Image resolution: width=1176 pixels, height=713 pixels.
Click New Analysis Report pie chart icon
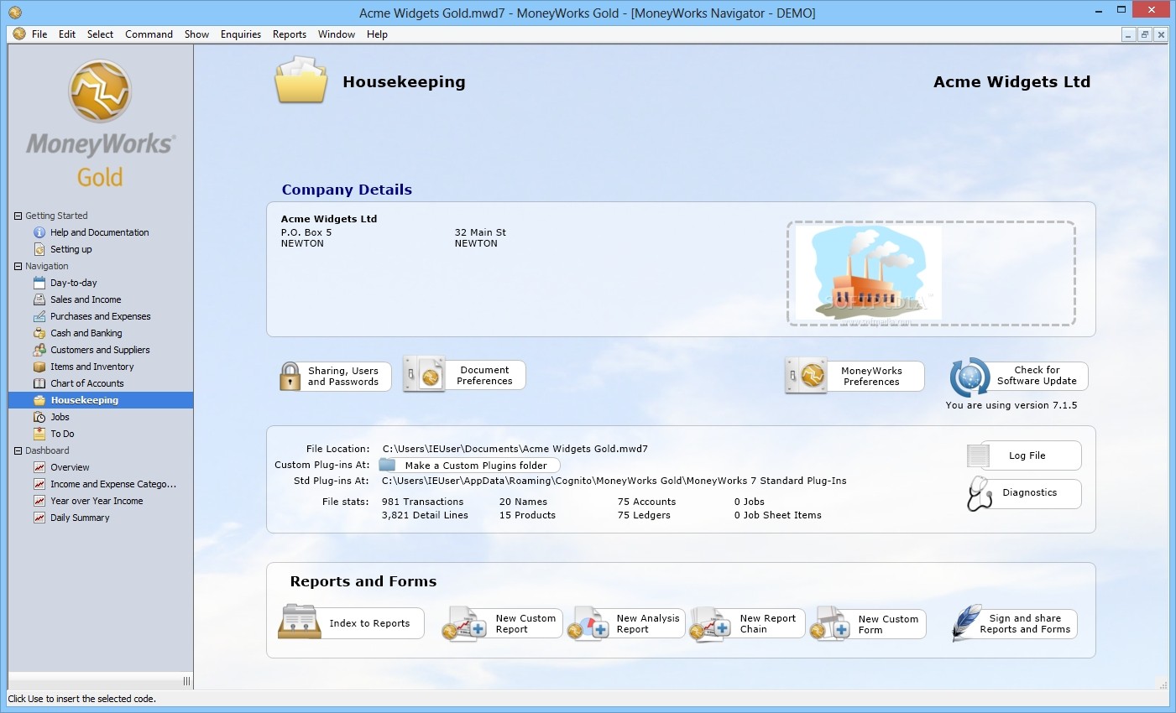(x=588, y=624)
